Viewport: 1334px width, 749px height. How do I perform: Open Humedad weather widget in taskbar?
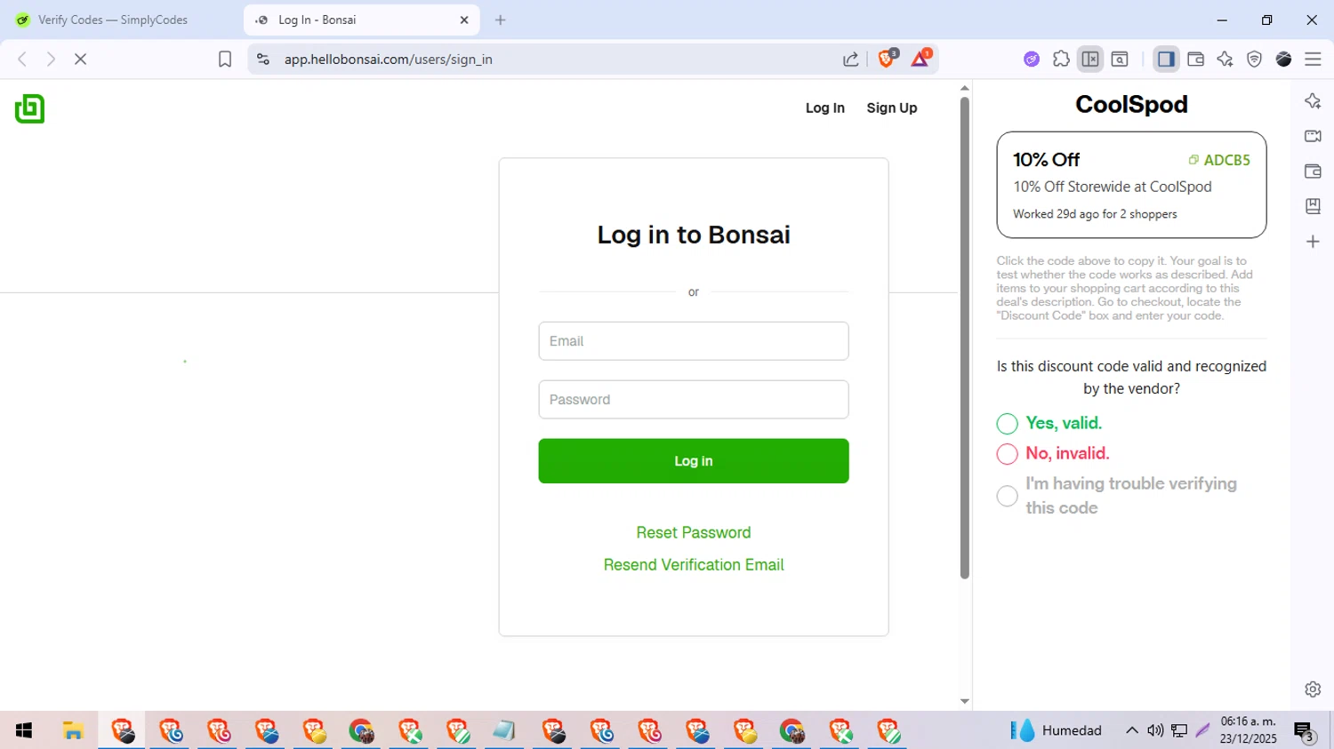pyautogui.click(x=1057, y=730)
